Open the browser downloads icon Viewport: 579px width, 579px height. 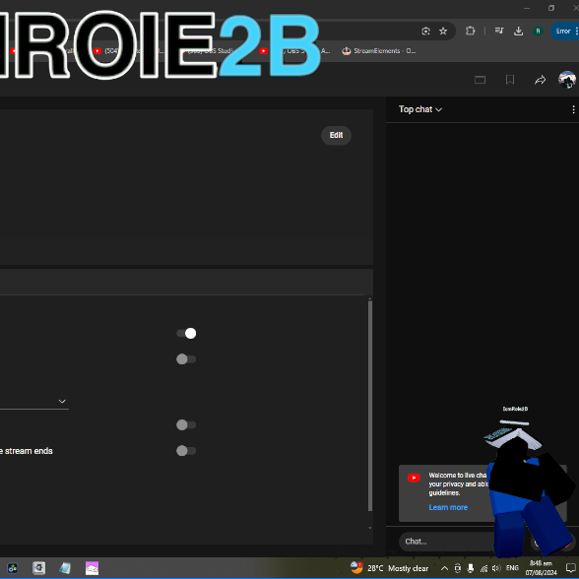point(518,32)
